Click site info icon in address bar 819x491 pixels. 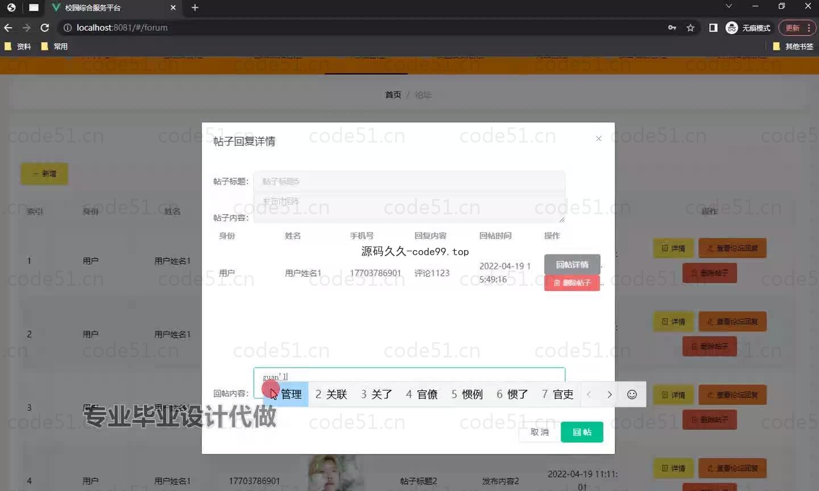point(67,27)
